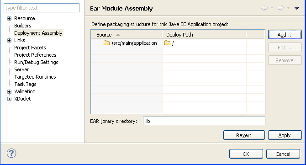Click the Add... button

point(285,35)
